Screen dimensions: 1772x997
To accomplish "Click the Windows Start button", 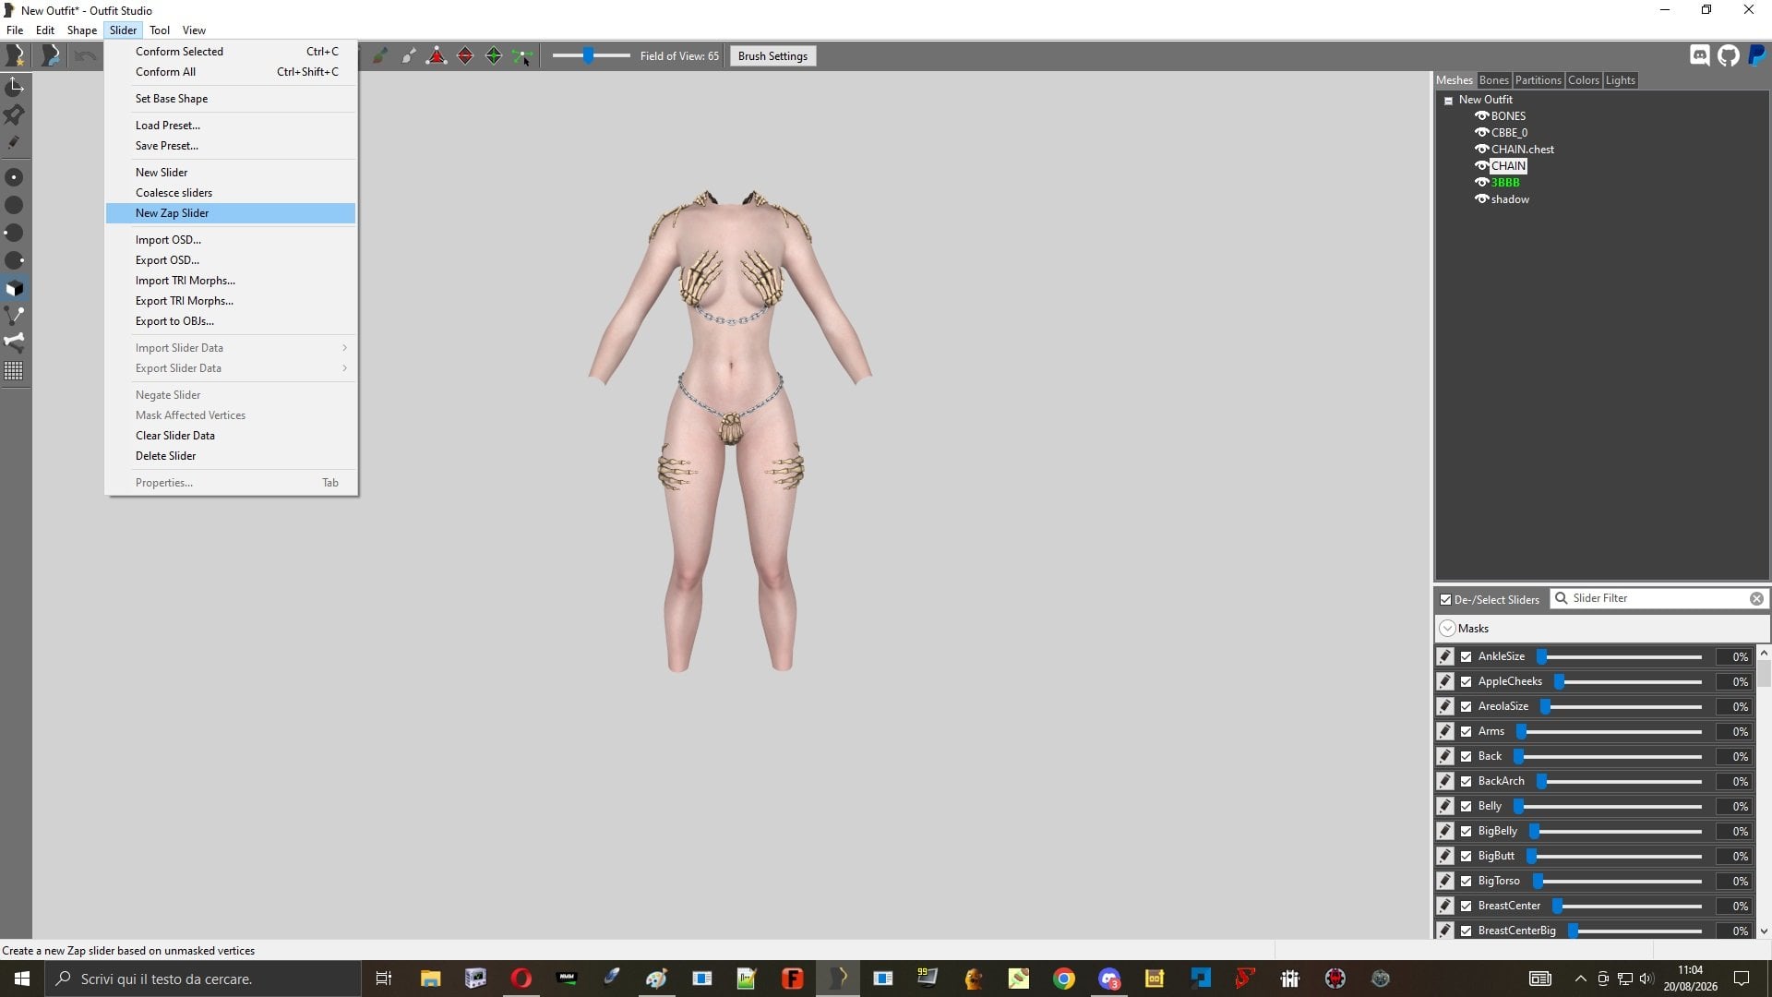I will click(22, 979).
